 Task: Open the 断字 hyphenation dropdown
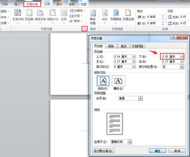point(76,21)
